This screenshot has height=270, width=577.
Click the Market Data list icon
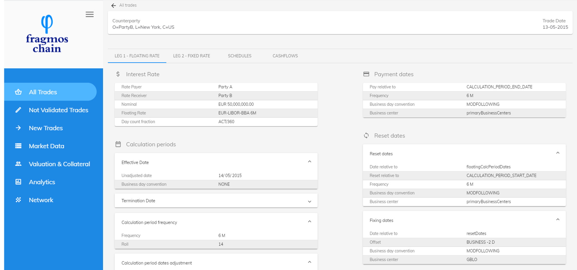18,146
